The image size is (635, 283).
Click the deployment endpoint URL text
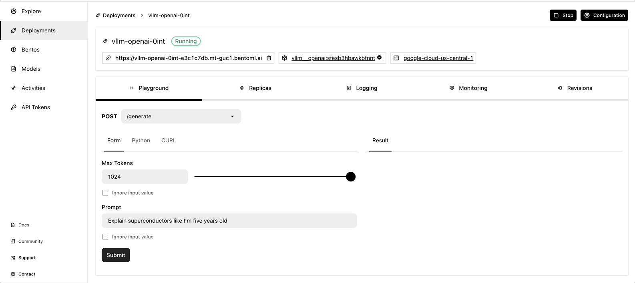click(189, 58)
